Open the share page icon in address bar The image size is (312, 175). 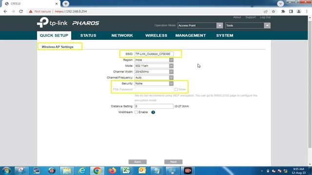click(265, 12)
